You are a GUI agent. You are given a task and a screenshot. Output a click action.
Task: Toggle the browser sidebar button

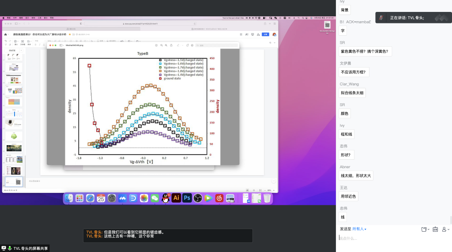tap(16, 24)
